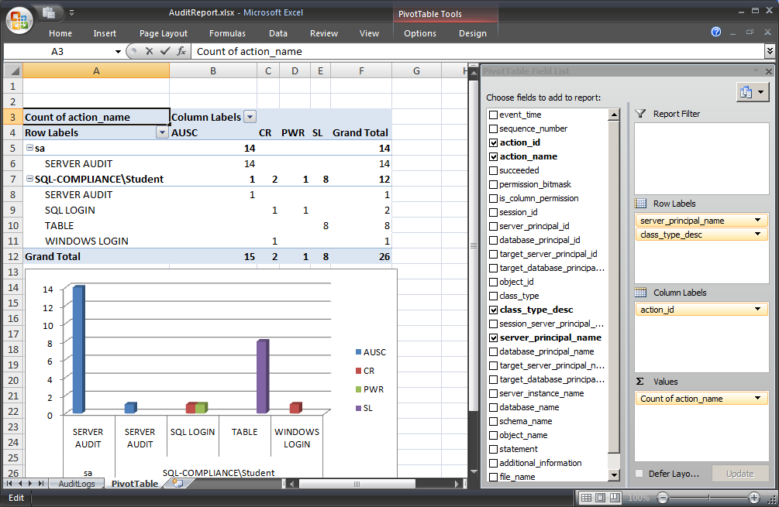Click the Update button
This screenshot has width=779, height=507.
click(x=739, y=473)
